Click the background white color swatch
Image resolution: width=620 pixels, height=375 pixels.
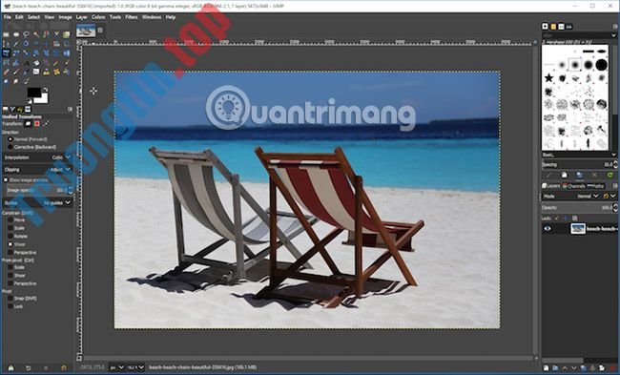coord(44,100)
